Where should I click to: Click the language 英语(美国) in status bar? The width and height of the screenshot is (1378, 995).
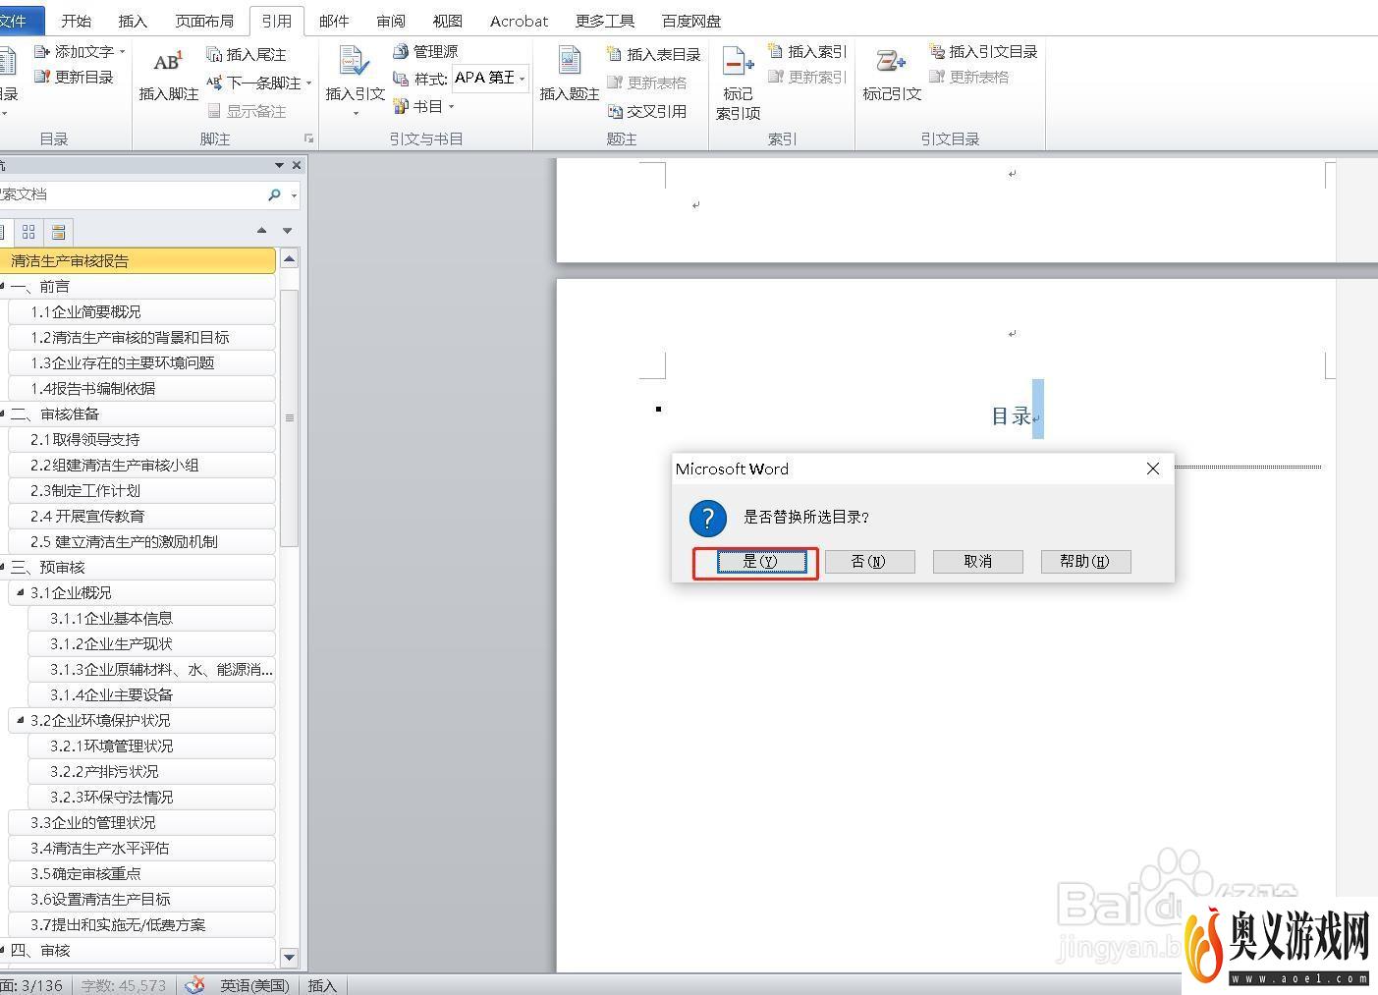[254, 985]
